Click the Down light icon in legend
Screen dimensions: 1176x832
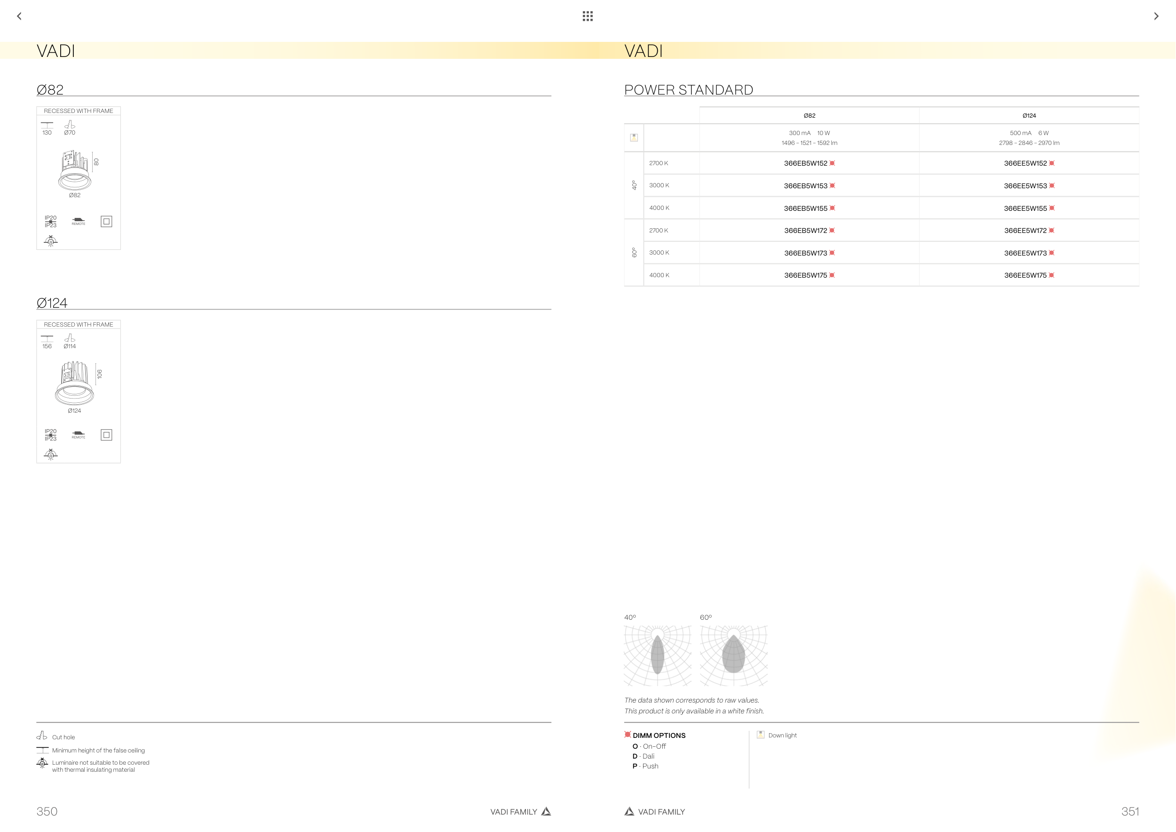point(761,735)
